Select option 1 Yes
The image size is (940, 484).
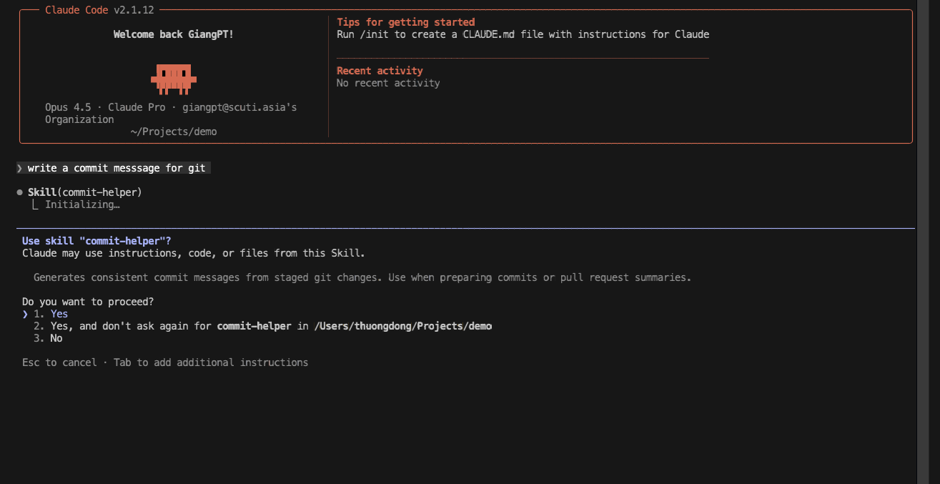[59, 314]
